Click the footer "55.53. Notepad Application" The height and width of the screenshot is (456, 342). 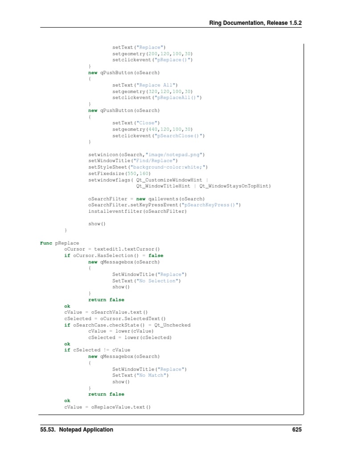pyautogui.click(x=77, y=430)
